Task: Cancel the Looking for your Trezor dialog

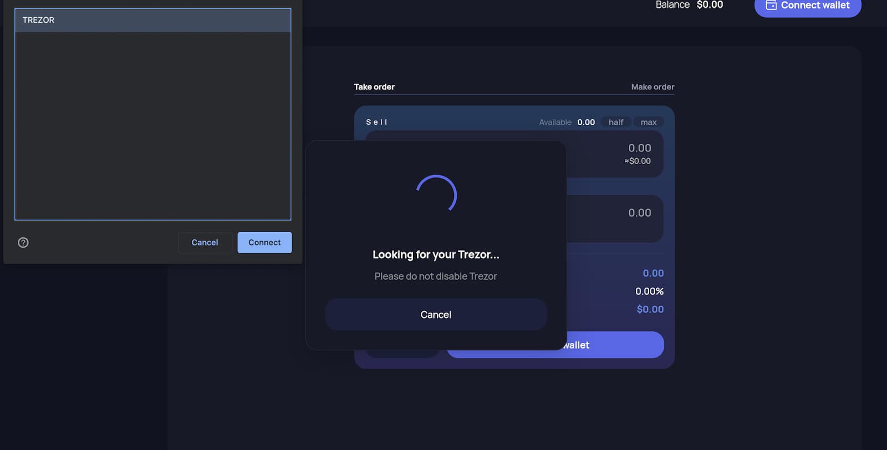Action: pos(436,315)
